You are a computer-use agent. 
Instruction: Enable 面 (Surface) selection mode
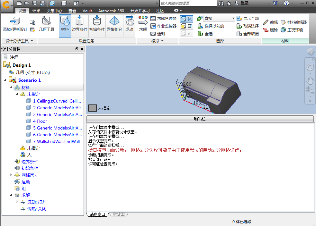coord(186,26)
